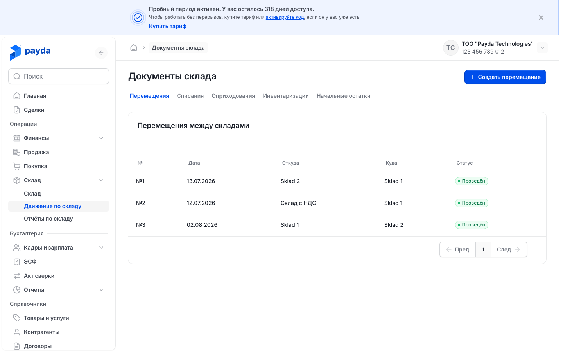Open the Оприходования tab
The width and height of the screenshot is (563, 352).
tap(233, 96)
